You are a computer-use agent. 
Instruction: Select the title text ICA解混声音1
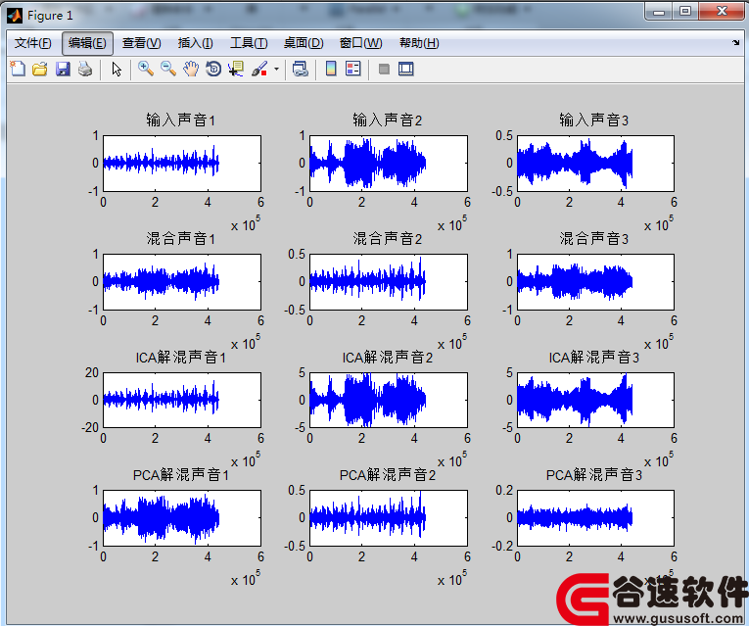click(181, 357)
